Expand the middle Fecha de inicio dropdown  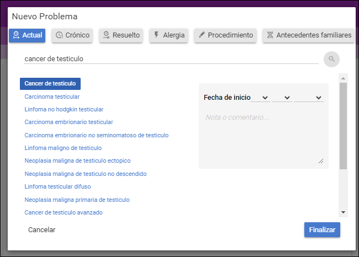pyautogui.click(x=282, y=98)
